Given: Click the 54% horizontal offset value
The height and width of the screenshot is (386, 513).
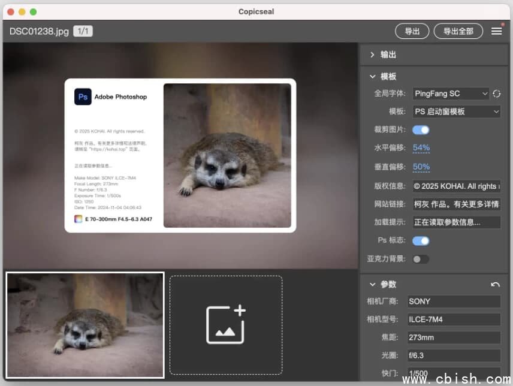Looking at the screenshot, I should [421, 148].
